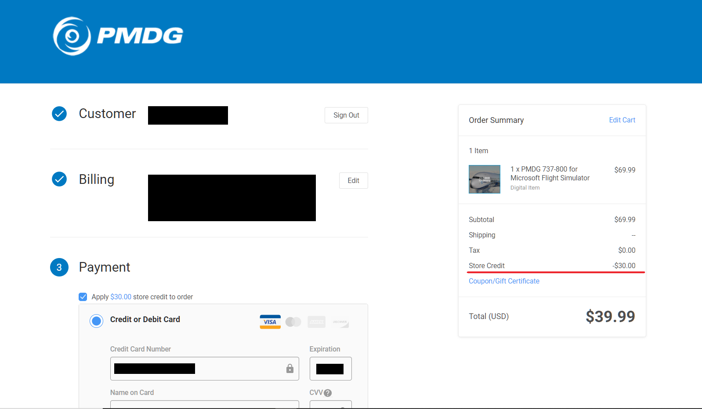The width and height of the screenshot is (702, 409).
Task: Click the Tax $0.00 value
Action: click(627, 251)
